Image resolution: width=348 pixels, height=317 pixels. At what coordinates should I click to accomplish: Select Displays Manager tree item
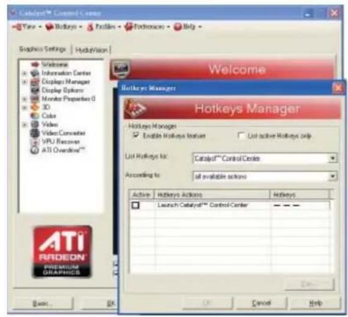66,82
